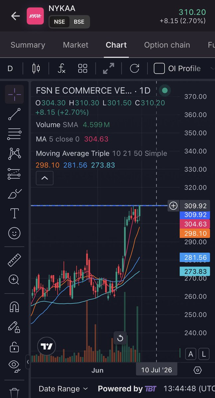Select Moving Average Triple indicator legend
This screenshot has height=398, width=215.
102,154
